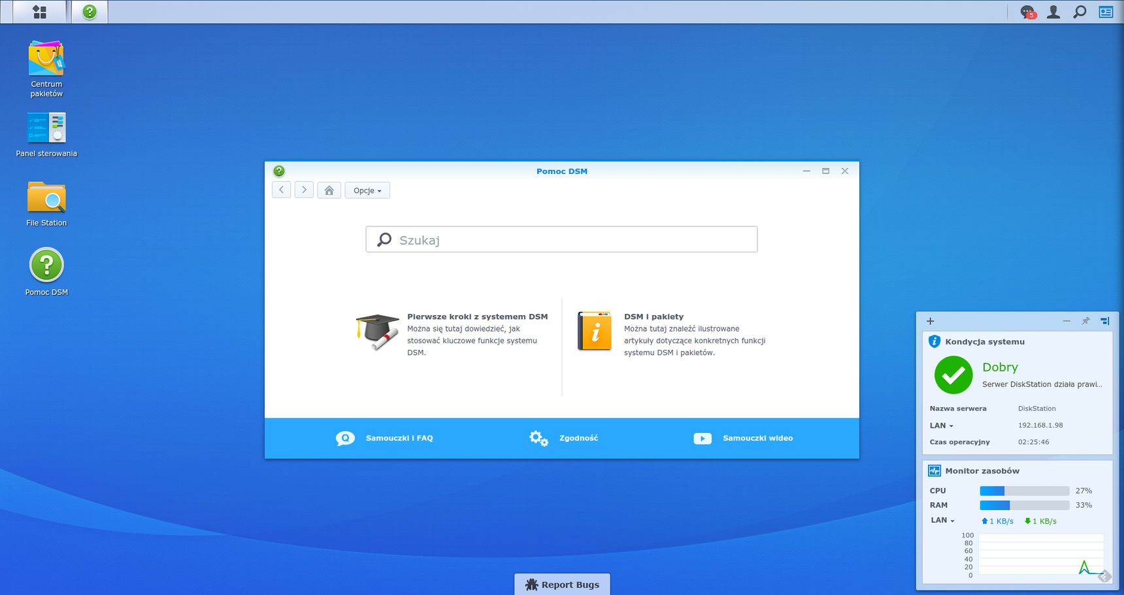Open Pierwsze kroki z systemem DSM
Image resolution: width=1124 pixels, height=595 pixels.
coord(477,316)
